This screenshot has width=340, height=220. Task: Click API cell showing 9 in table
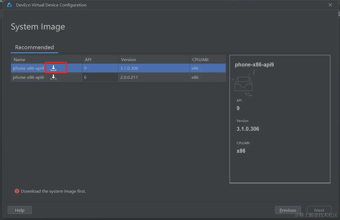click(100, 68)
